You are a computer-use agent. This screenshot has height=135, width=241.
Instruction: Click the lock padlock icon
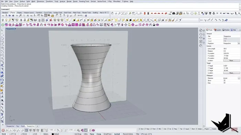pyautogui.click(x=21, y=20)
